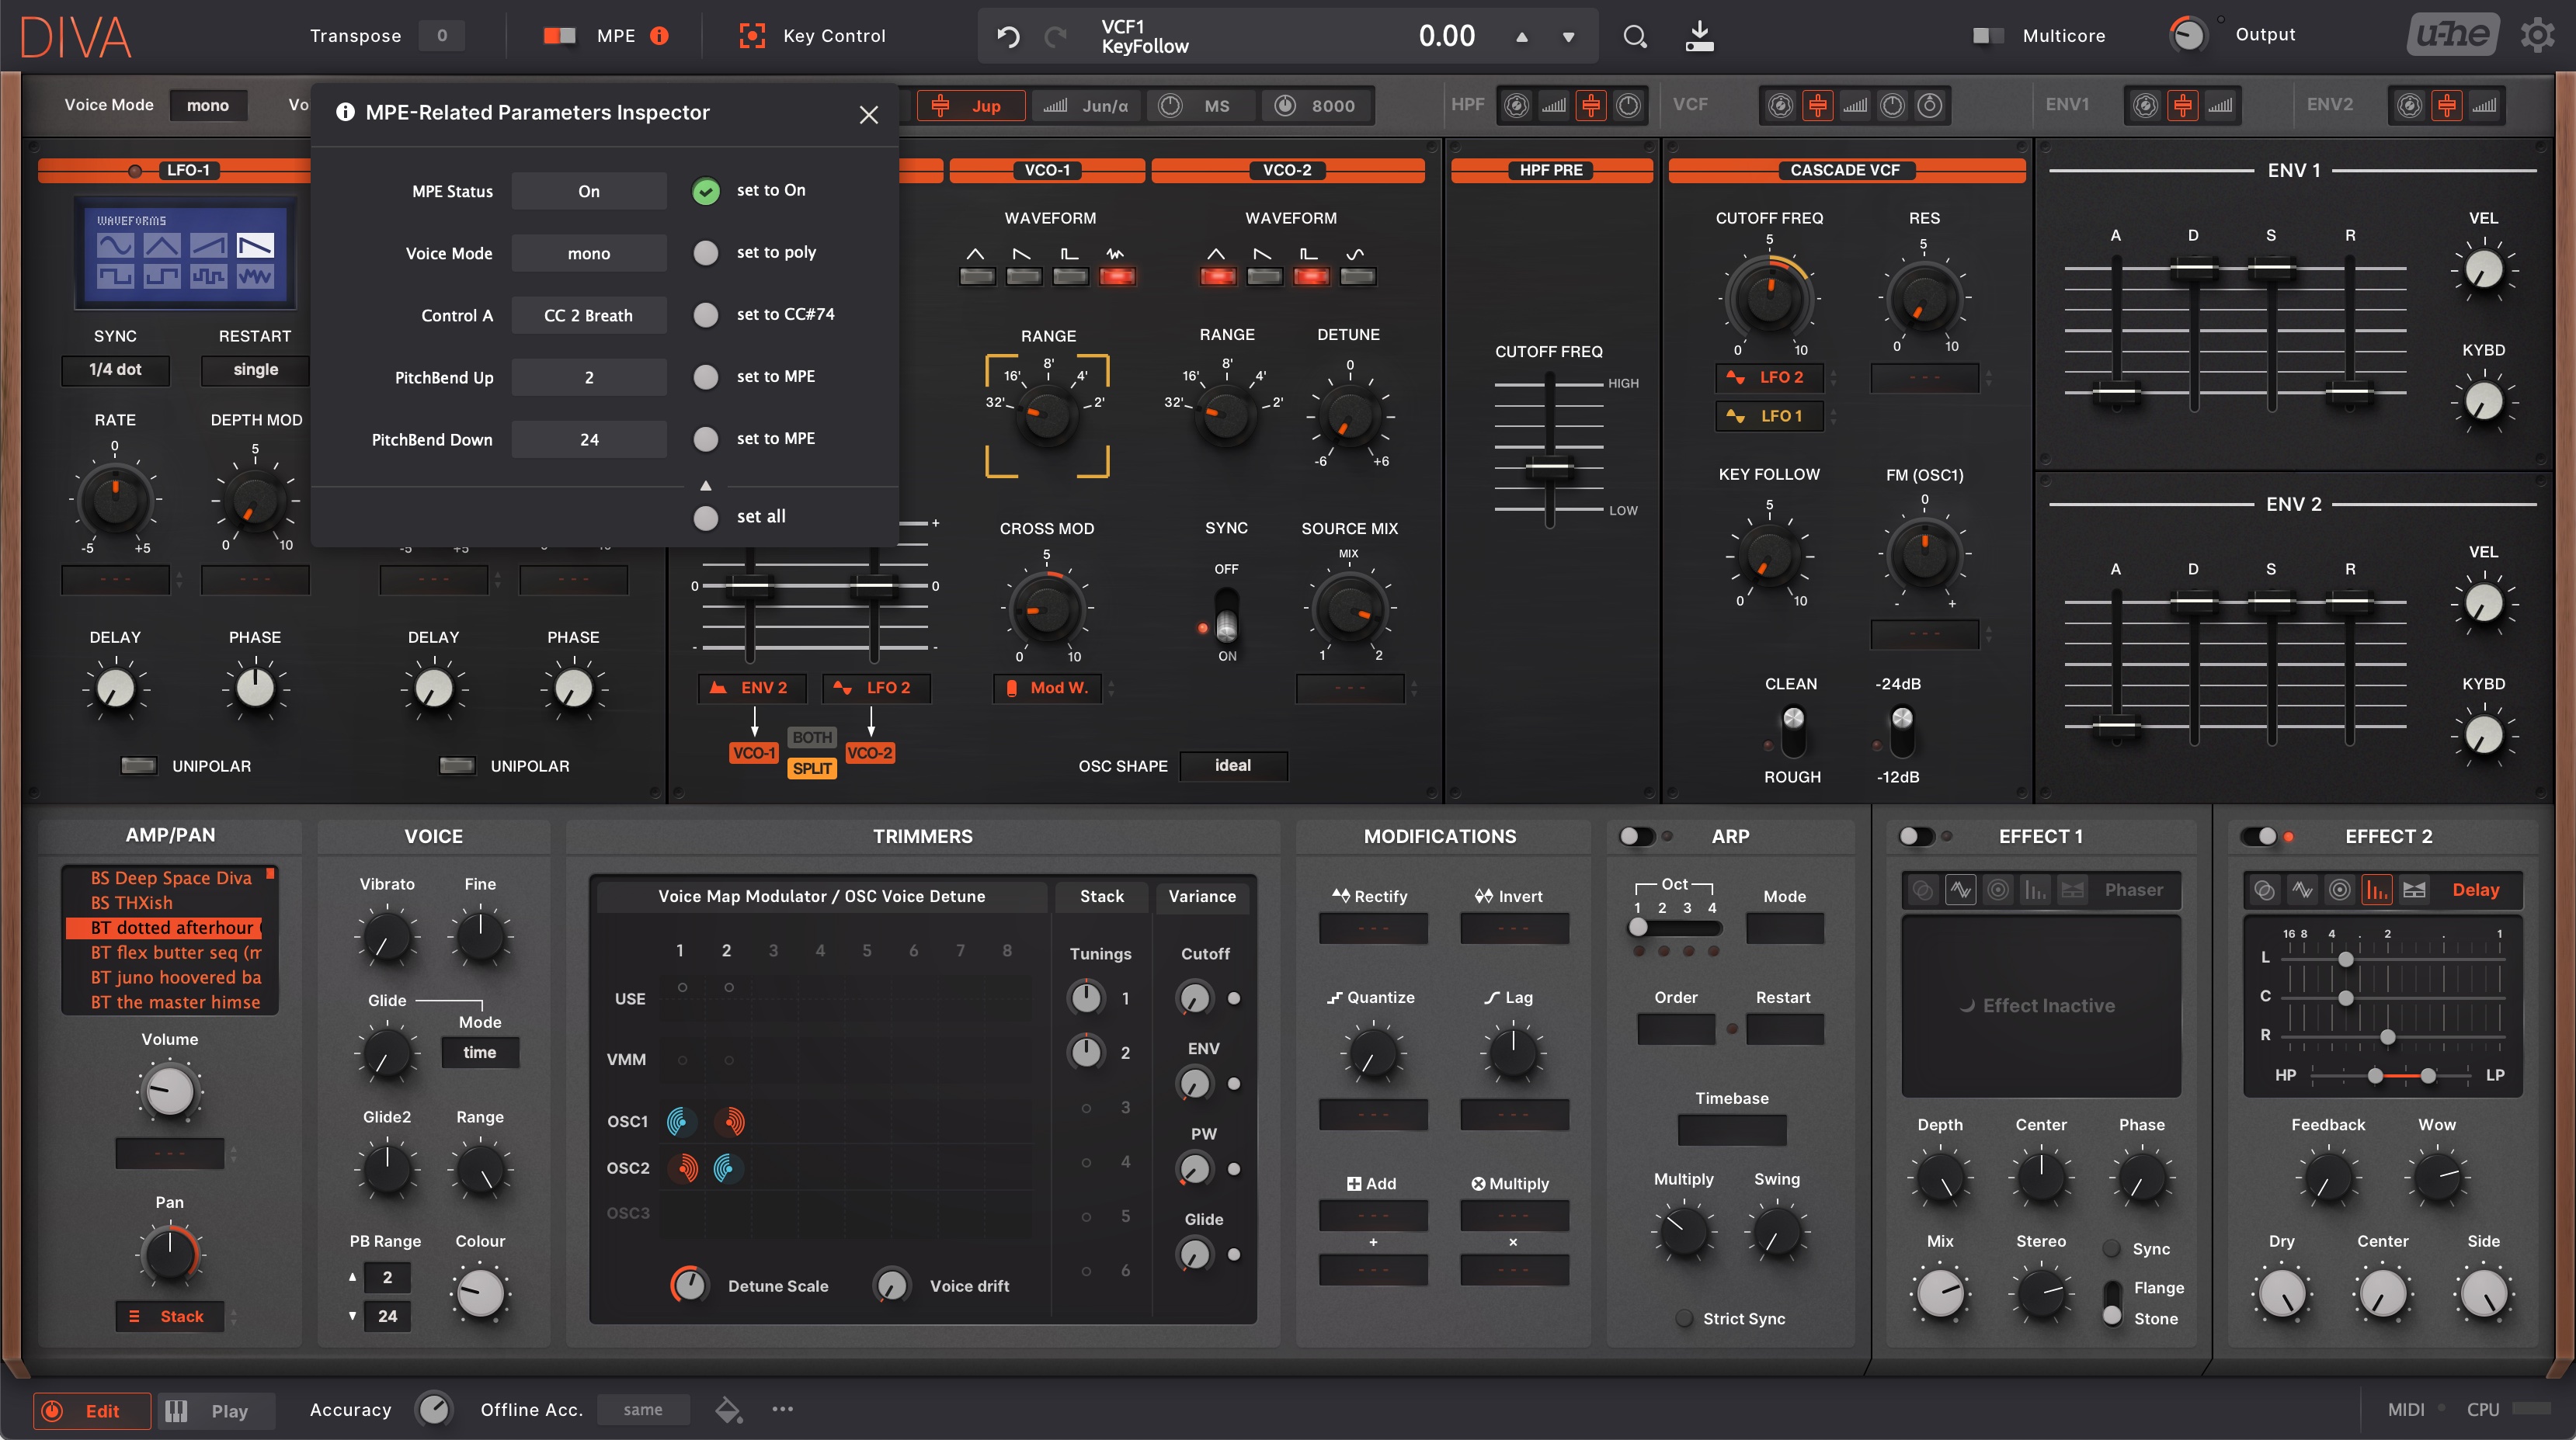
Task: Select VCO-1 noise waveform button
Action: point(1116,276)
